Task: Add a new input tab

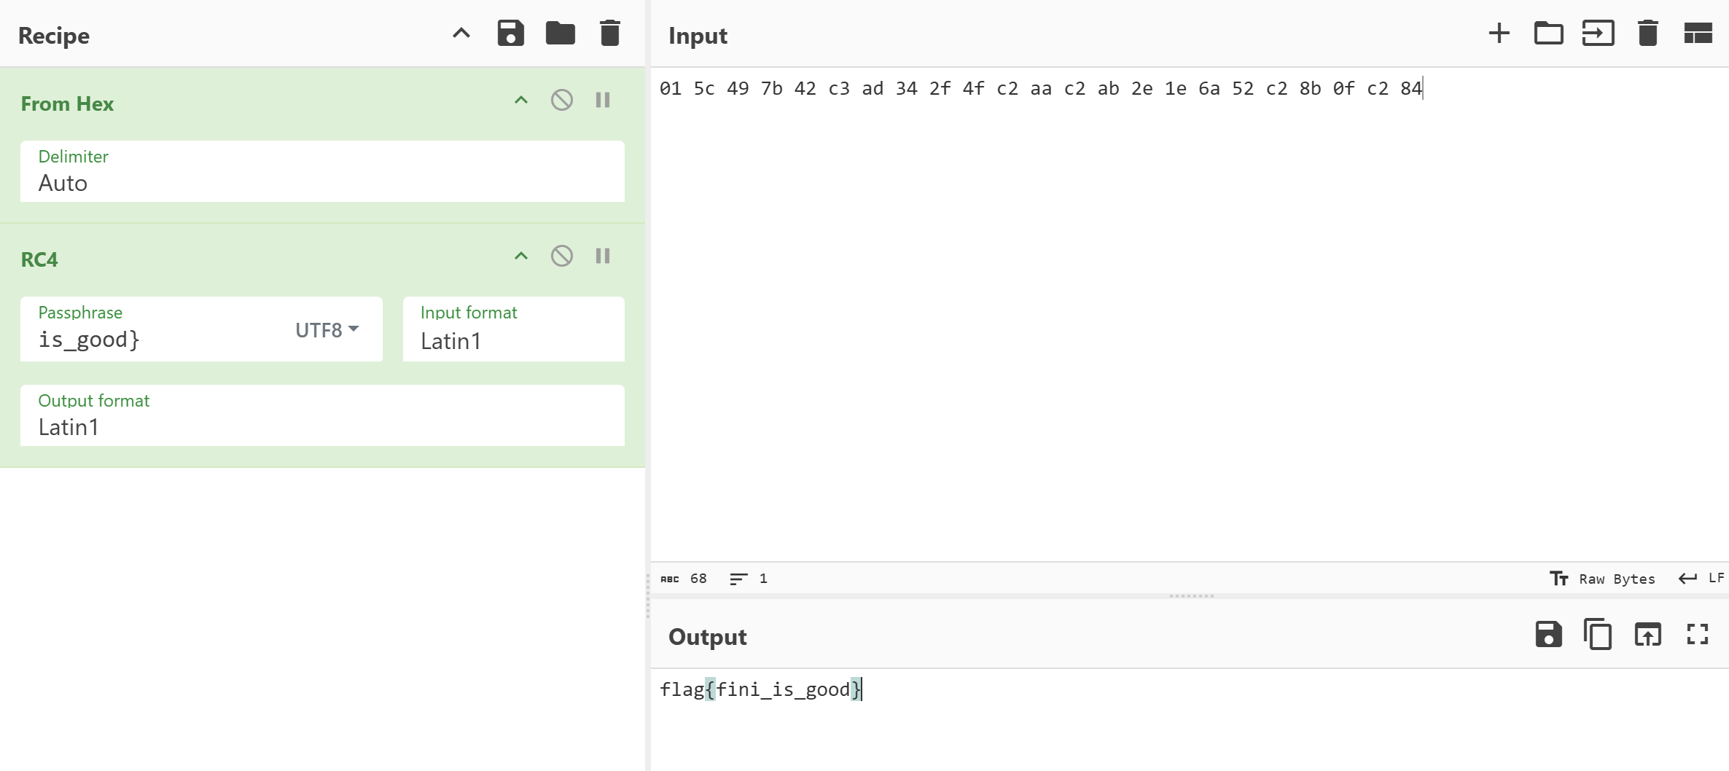Action: tap(1499, 34)
